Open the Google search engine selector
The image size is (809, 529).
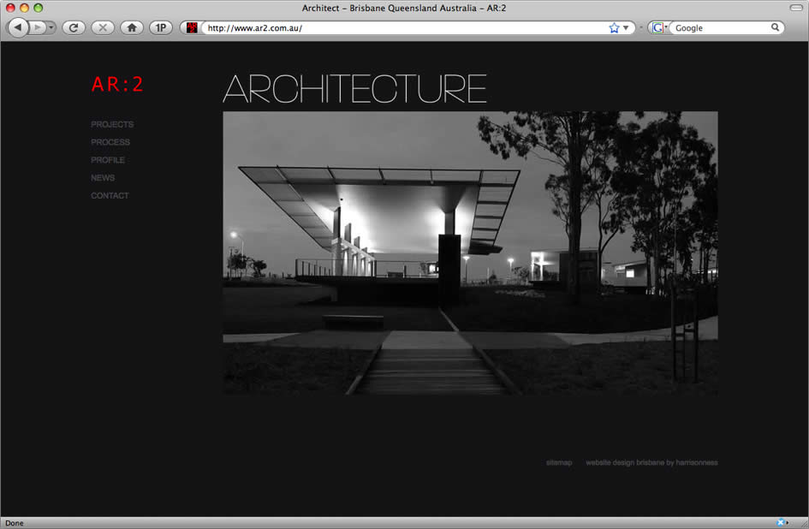coord(659,28)
